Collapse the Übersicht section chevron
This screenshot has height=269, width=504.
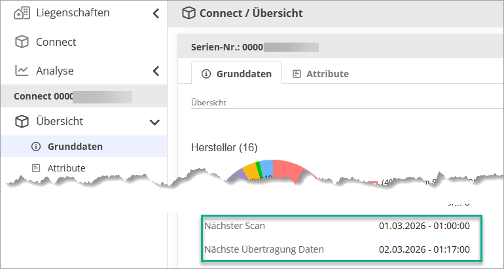pyautogui.click(x=155, y=122)
